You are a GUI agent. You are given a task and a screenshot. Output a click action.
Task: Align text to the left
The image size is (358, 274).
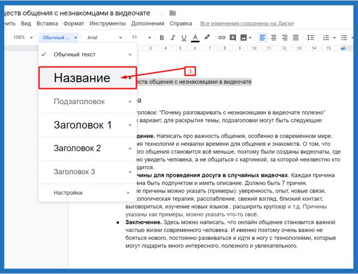pyautogui.click(x=262, y=37)
